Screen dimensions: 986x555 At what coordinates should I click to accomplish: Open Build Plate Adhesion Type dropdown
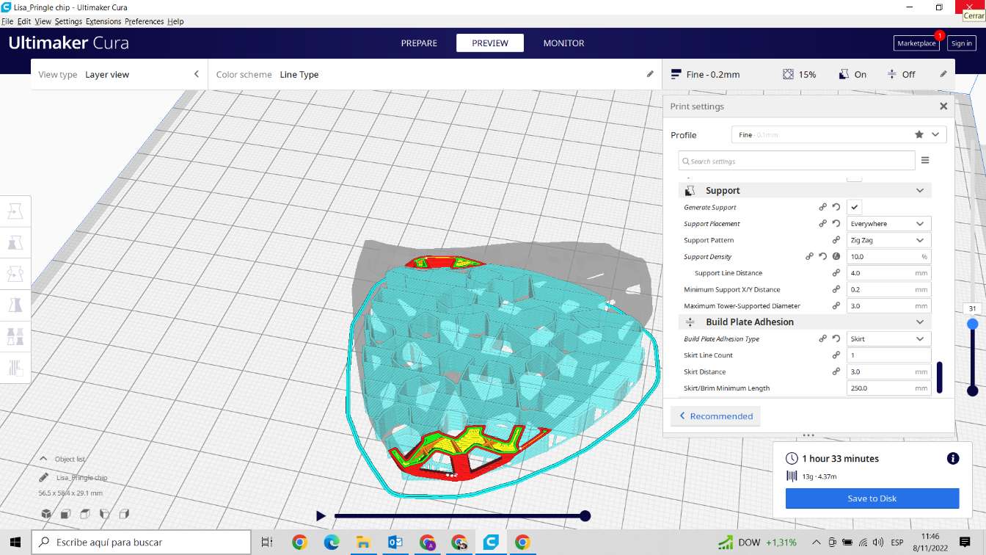click(888, 338)
